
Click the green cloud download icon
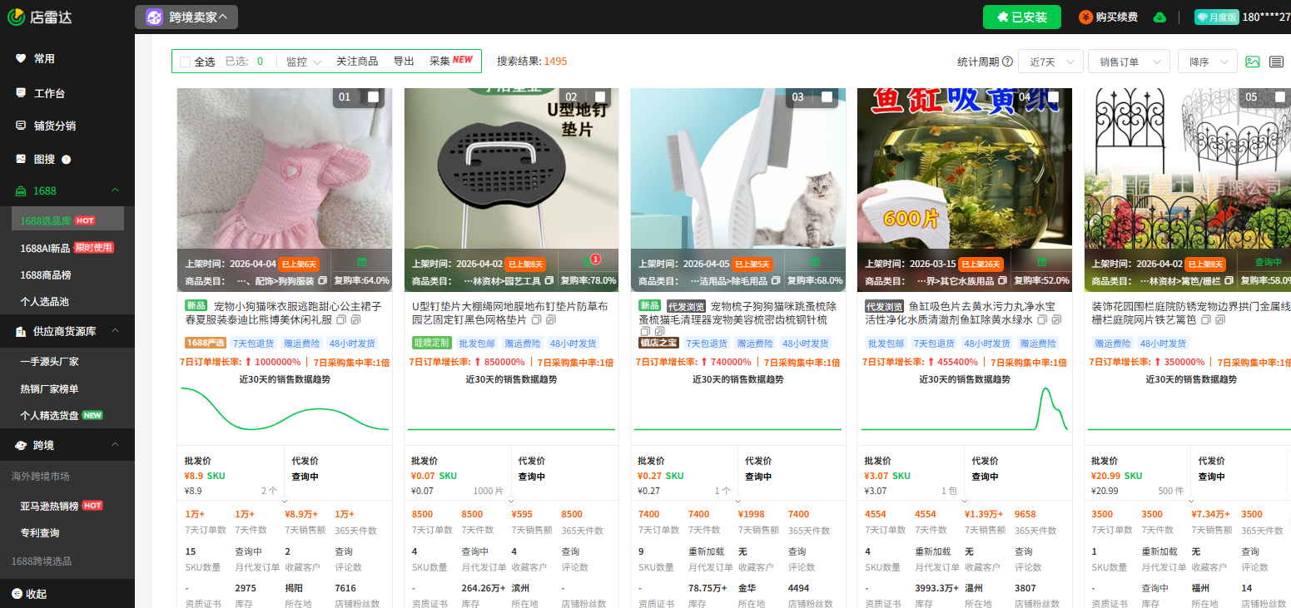(1159, 17)
